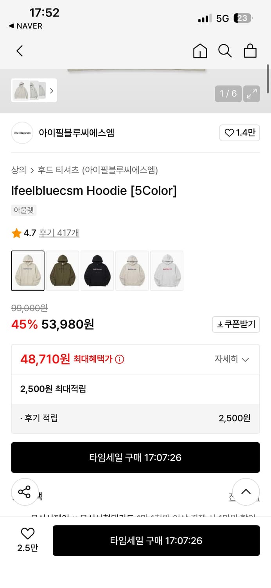Tap the share icon button

coord(25,492)
